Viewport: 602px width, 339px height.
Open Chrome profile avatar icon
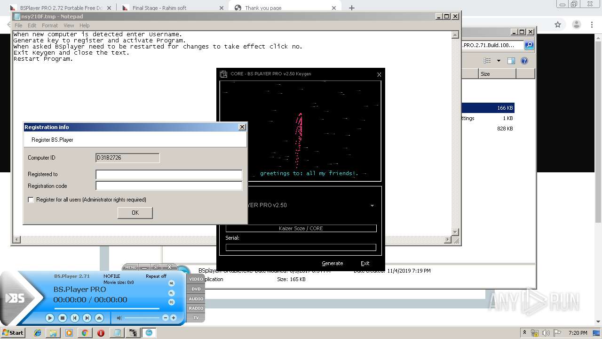coord(577,24)
